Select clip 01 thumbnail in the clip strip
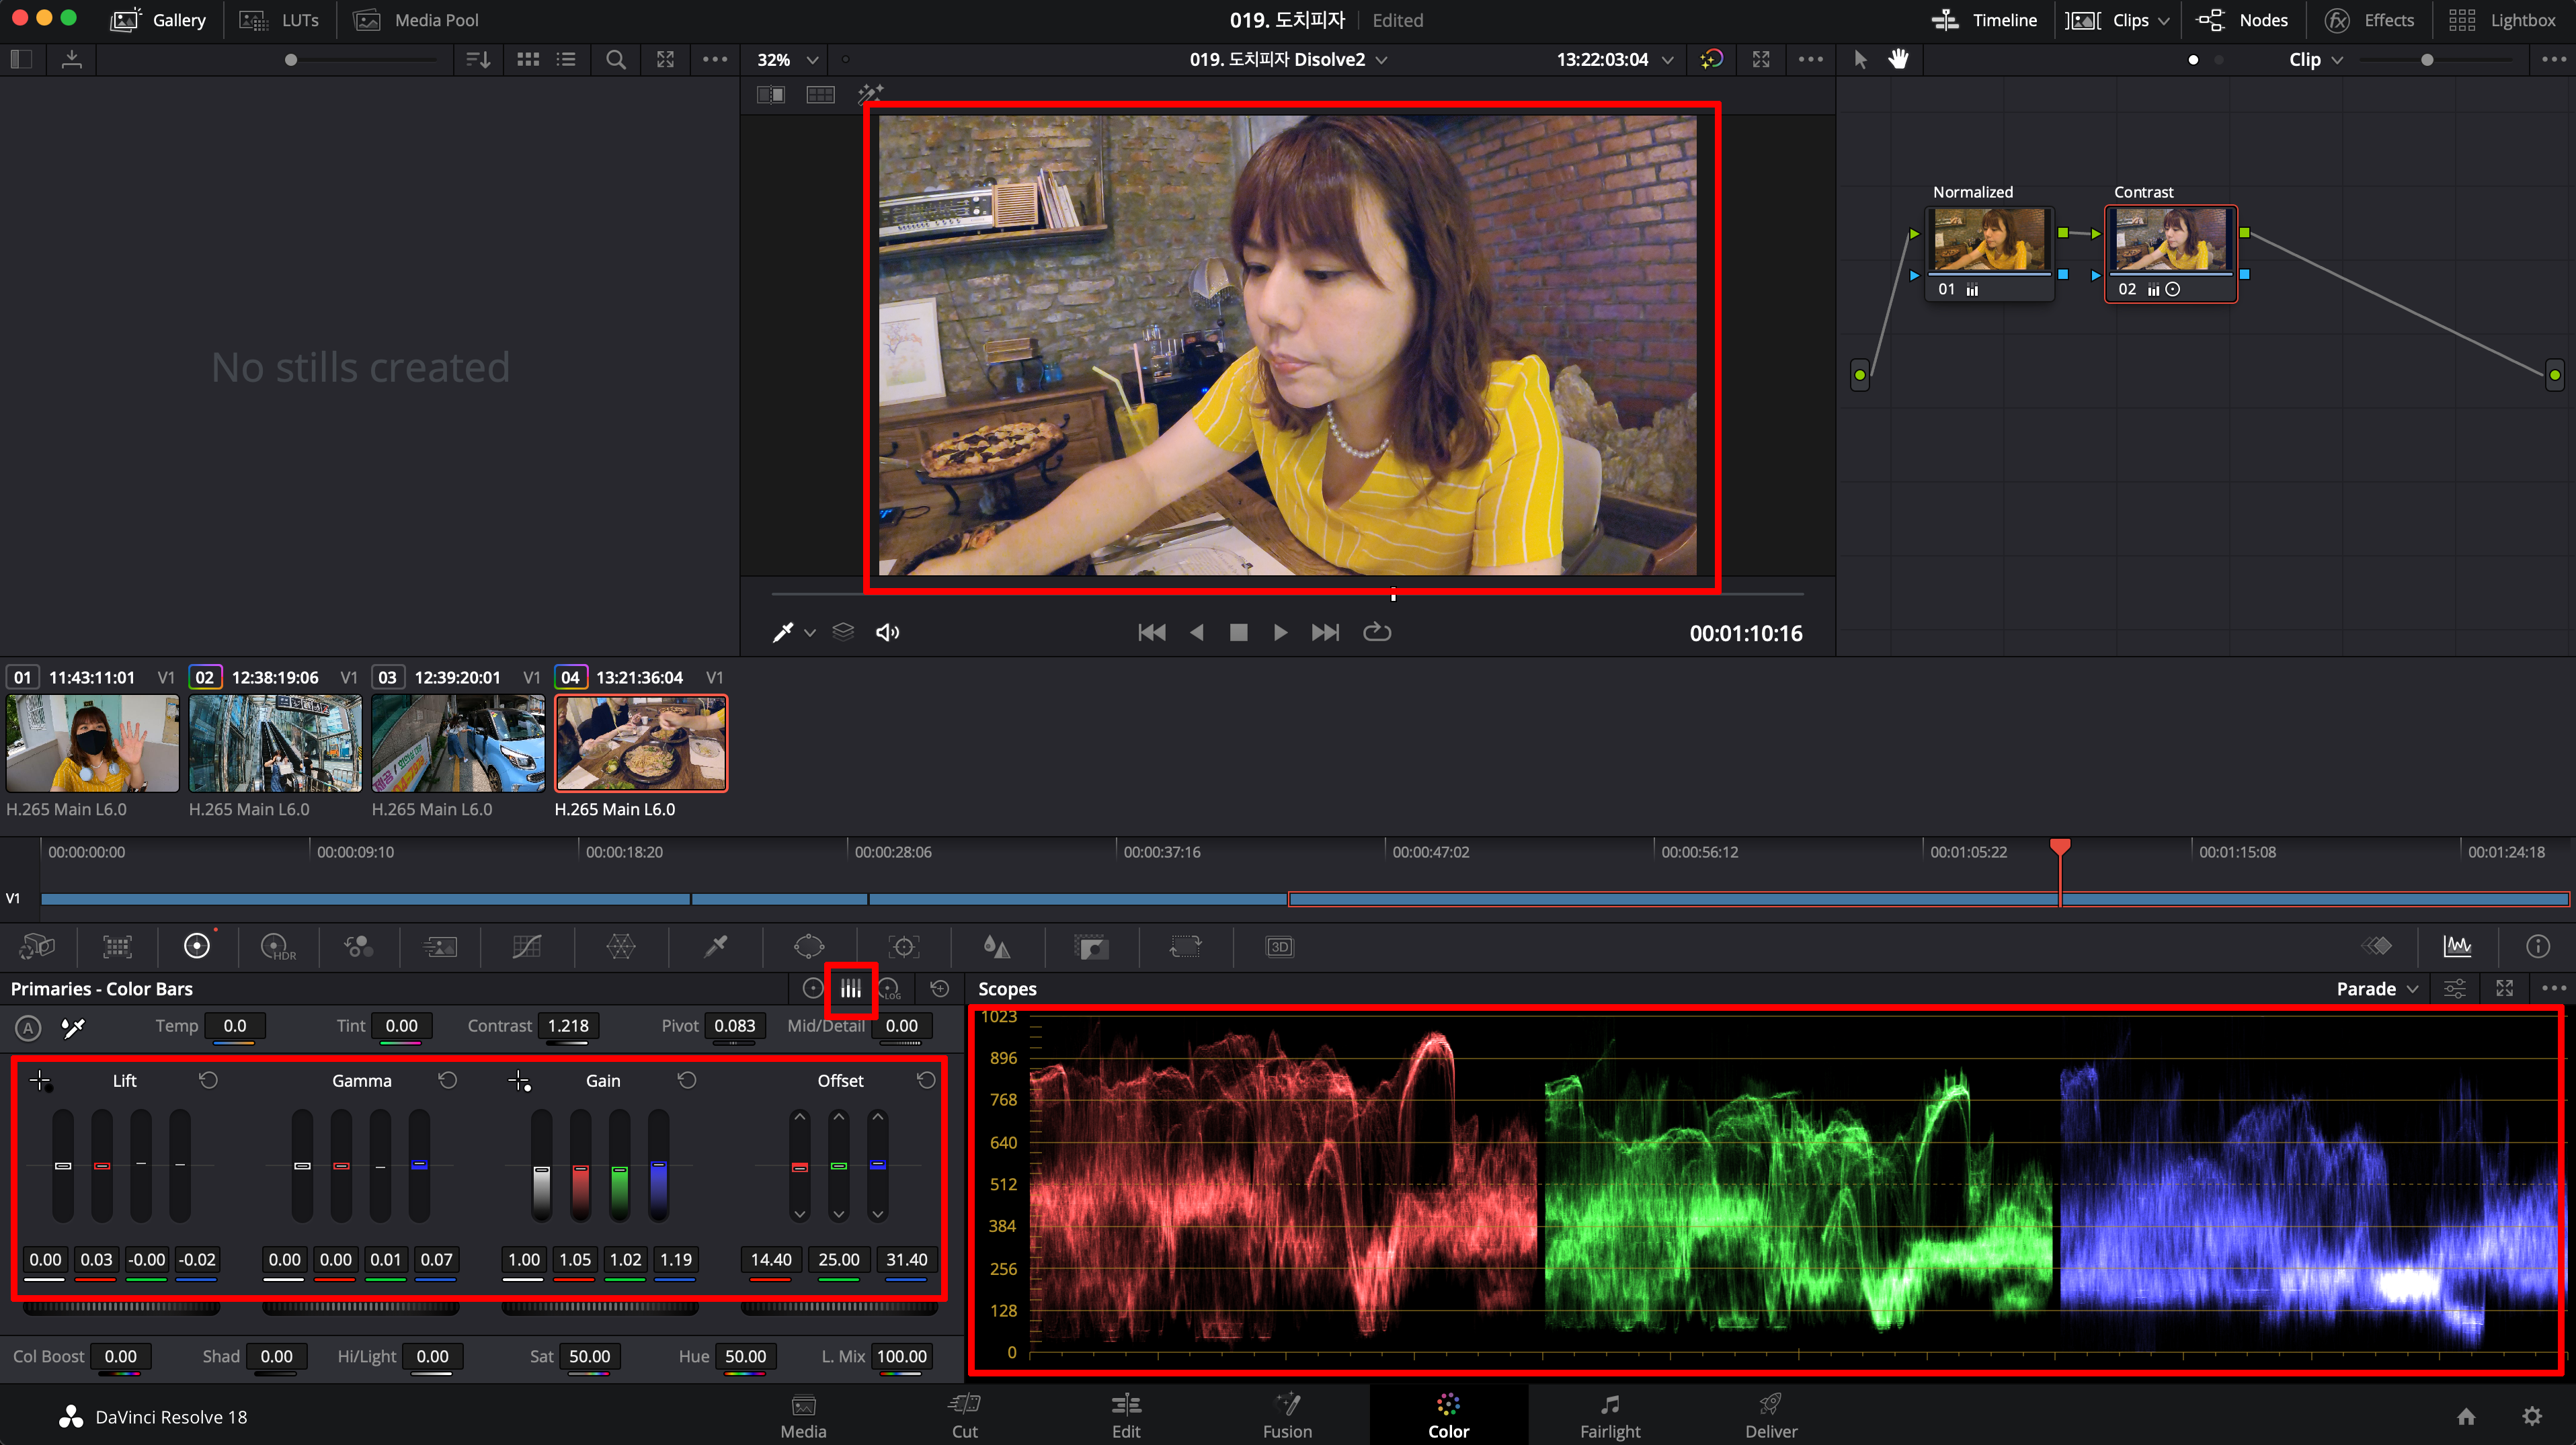The image size is (2576, 1445). [x=92, y=743]
